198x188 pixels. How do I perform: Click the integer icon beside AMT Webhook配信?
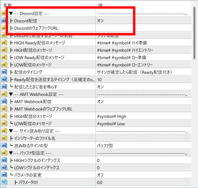click(x=4, y=101)
